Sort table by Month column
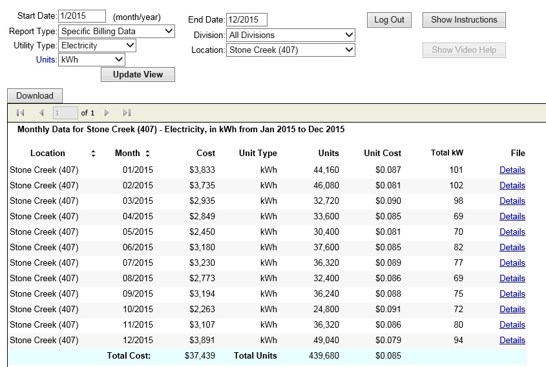546x367 pixels. (147, 154)
